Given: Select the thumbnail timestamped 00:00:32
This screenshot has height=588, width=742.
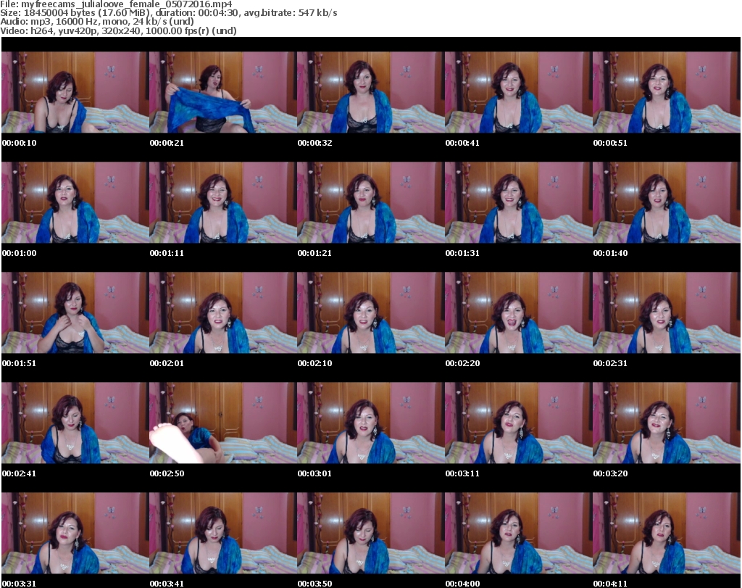Looking at the screenshot, I should point(370,92).
